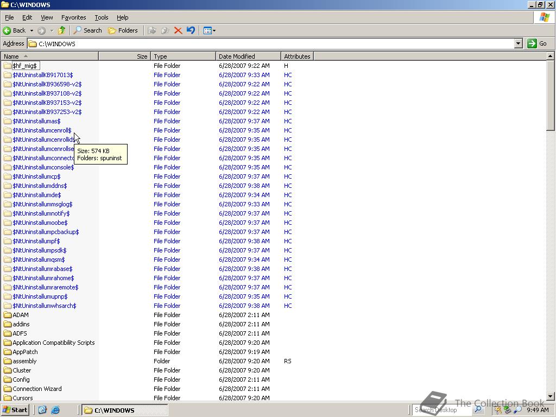This screenshot has height=417, width=556.
Task: Select the addins folder
Action: (21, 324)
